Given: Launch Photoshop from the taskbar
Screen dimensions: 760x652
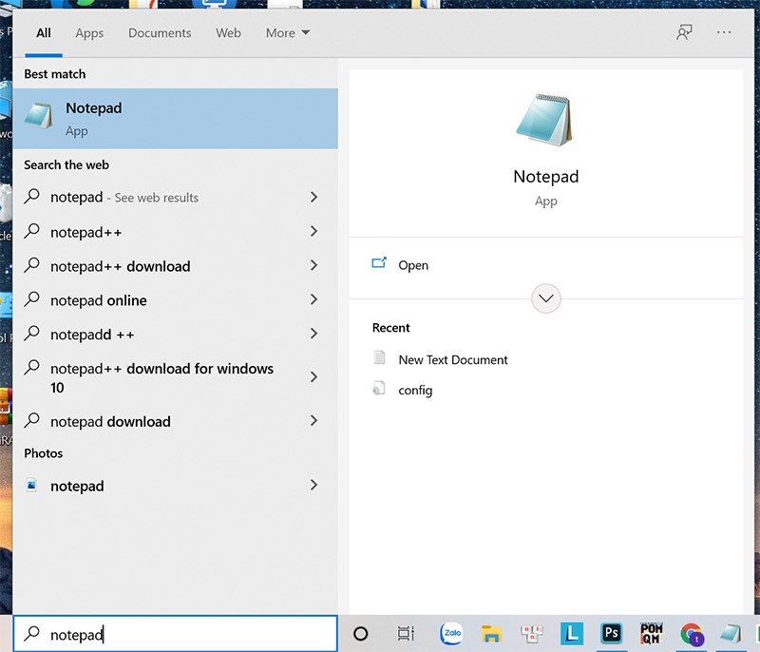Looking at the screenshot, I should coord(611,634).
